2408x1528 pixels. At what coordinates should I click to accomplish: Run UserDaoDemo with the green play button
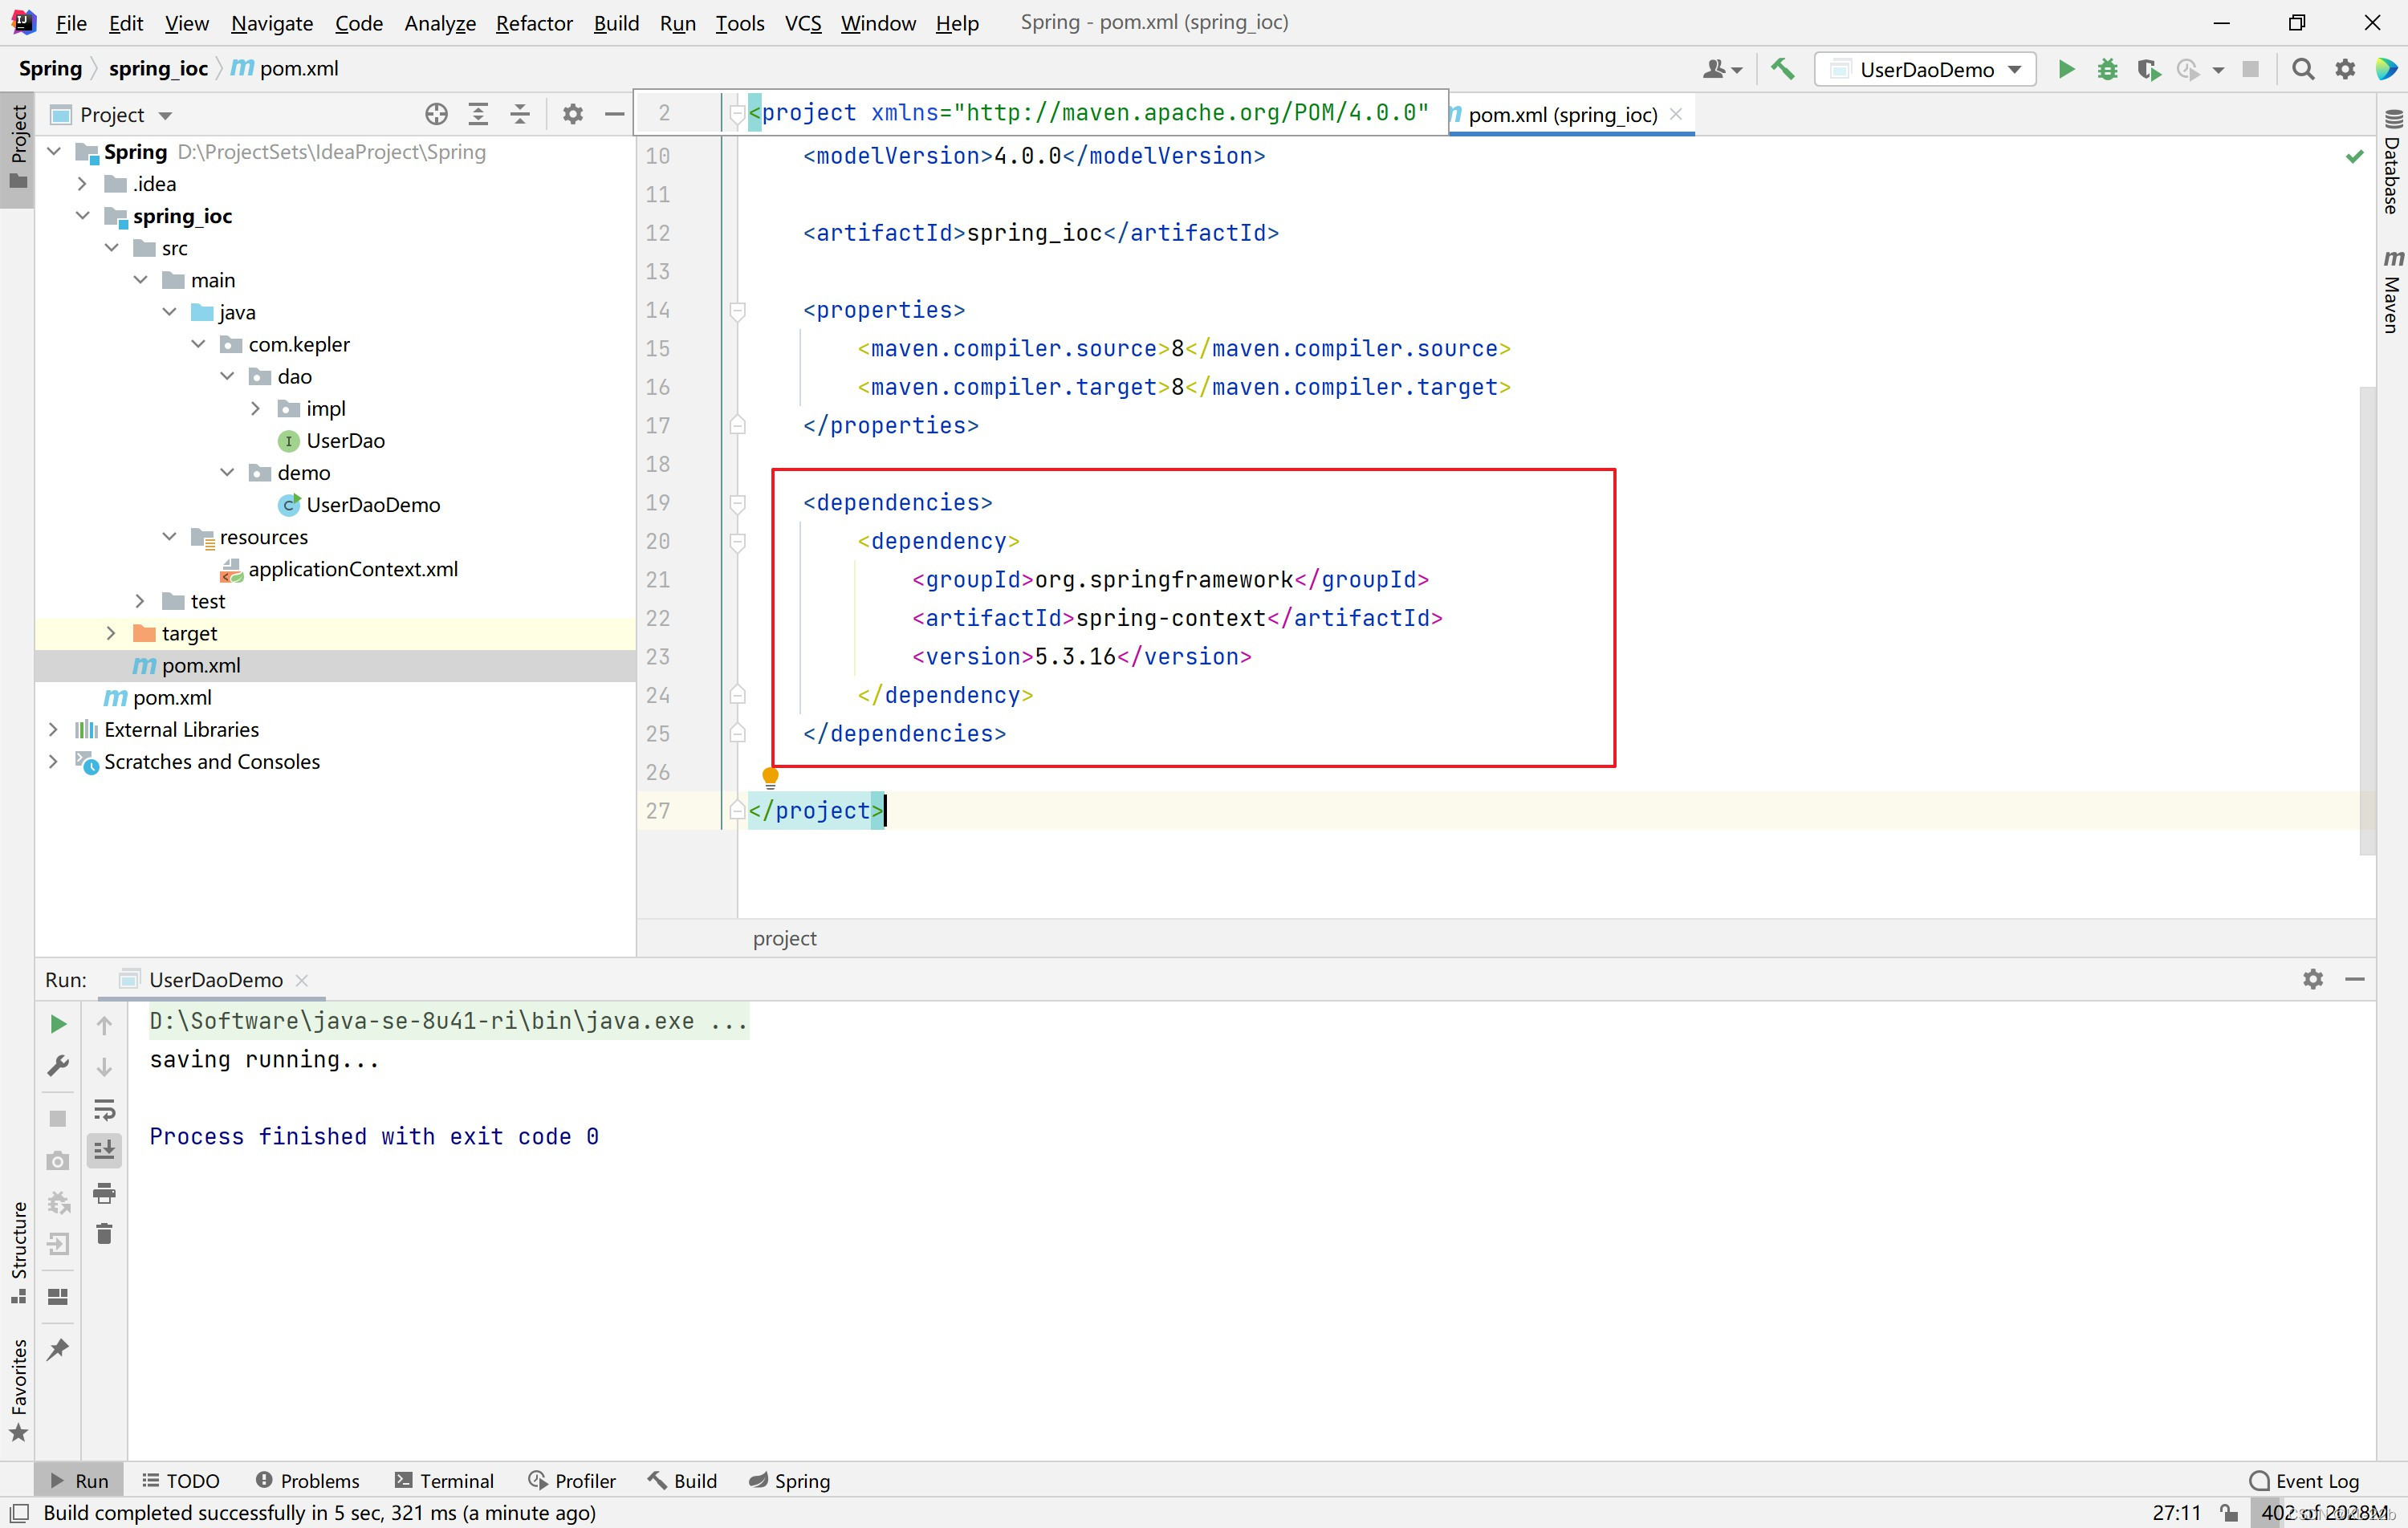tap(2066, 69)
